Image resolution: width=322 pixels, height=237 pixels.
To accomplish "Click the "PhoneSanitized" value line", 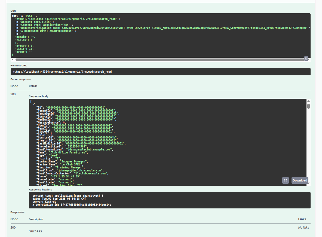I will [x=62, y=147].
